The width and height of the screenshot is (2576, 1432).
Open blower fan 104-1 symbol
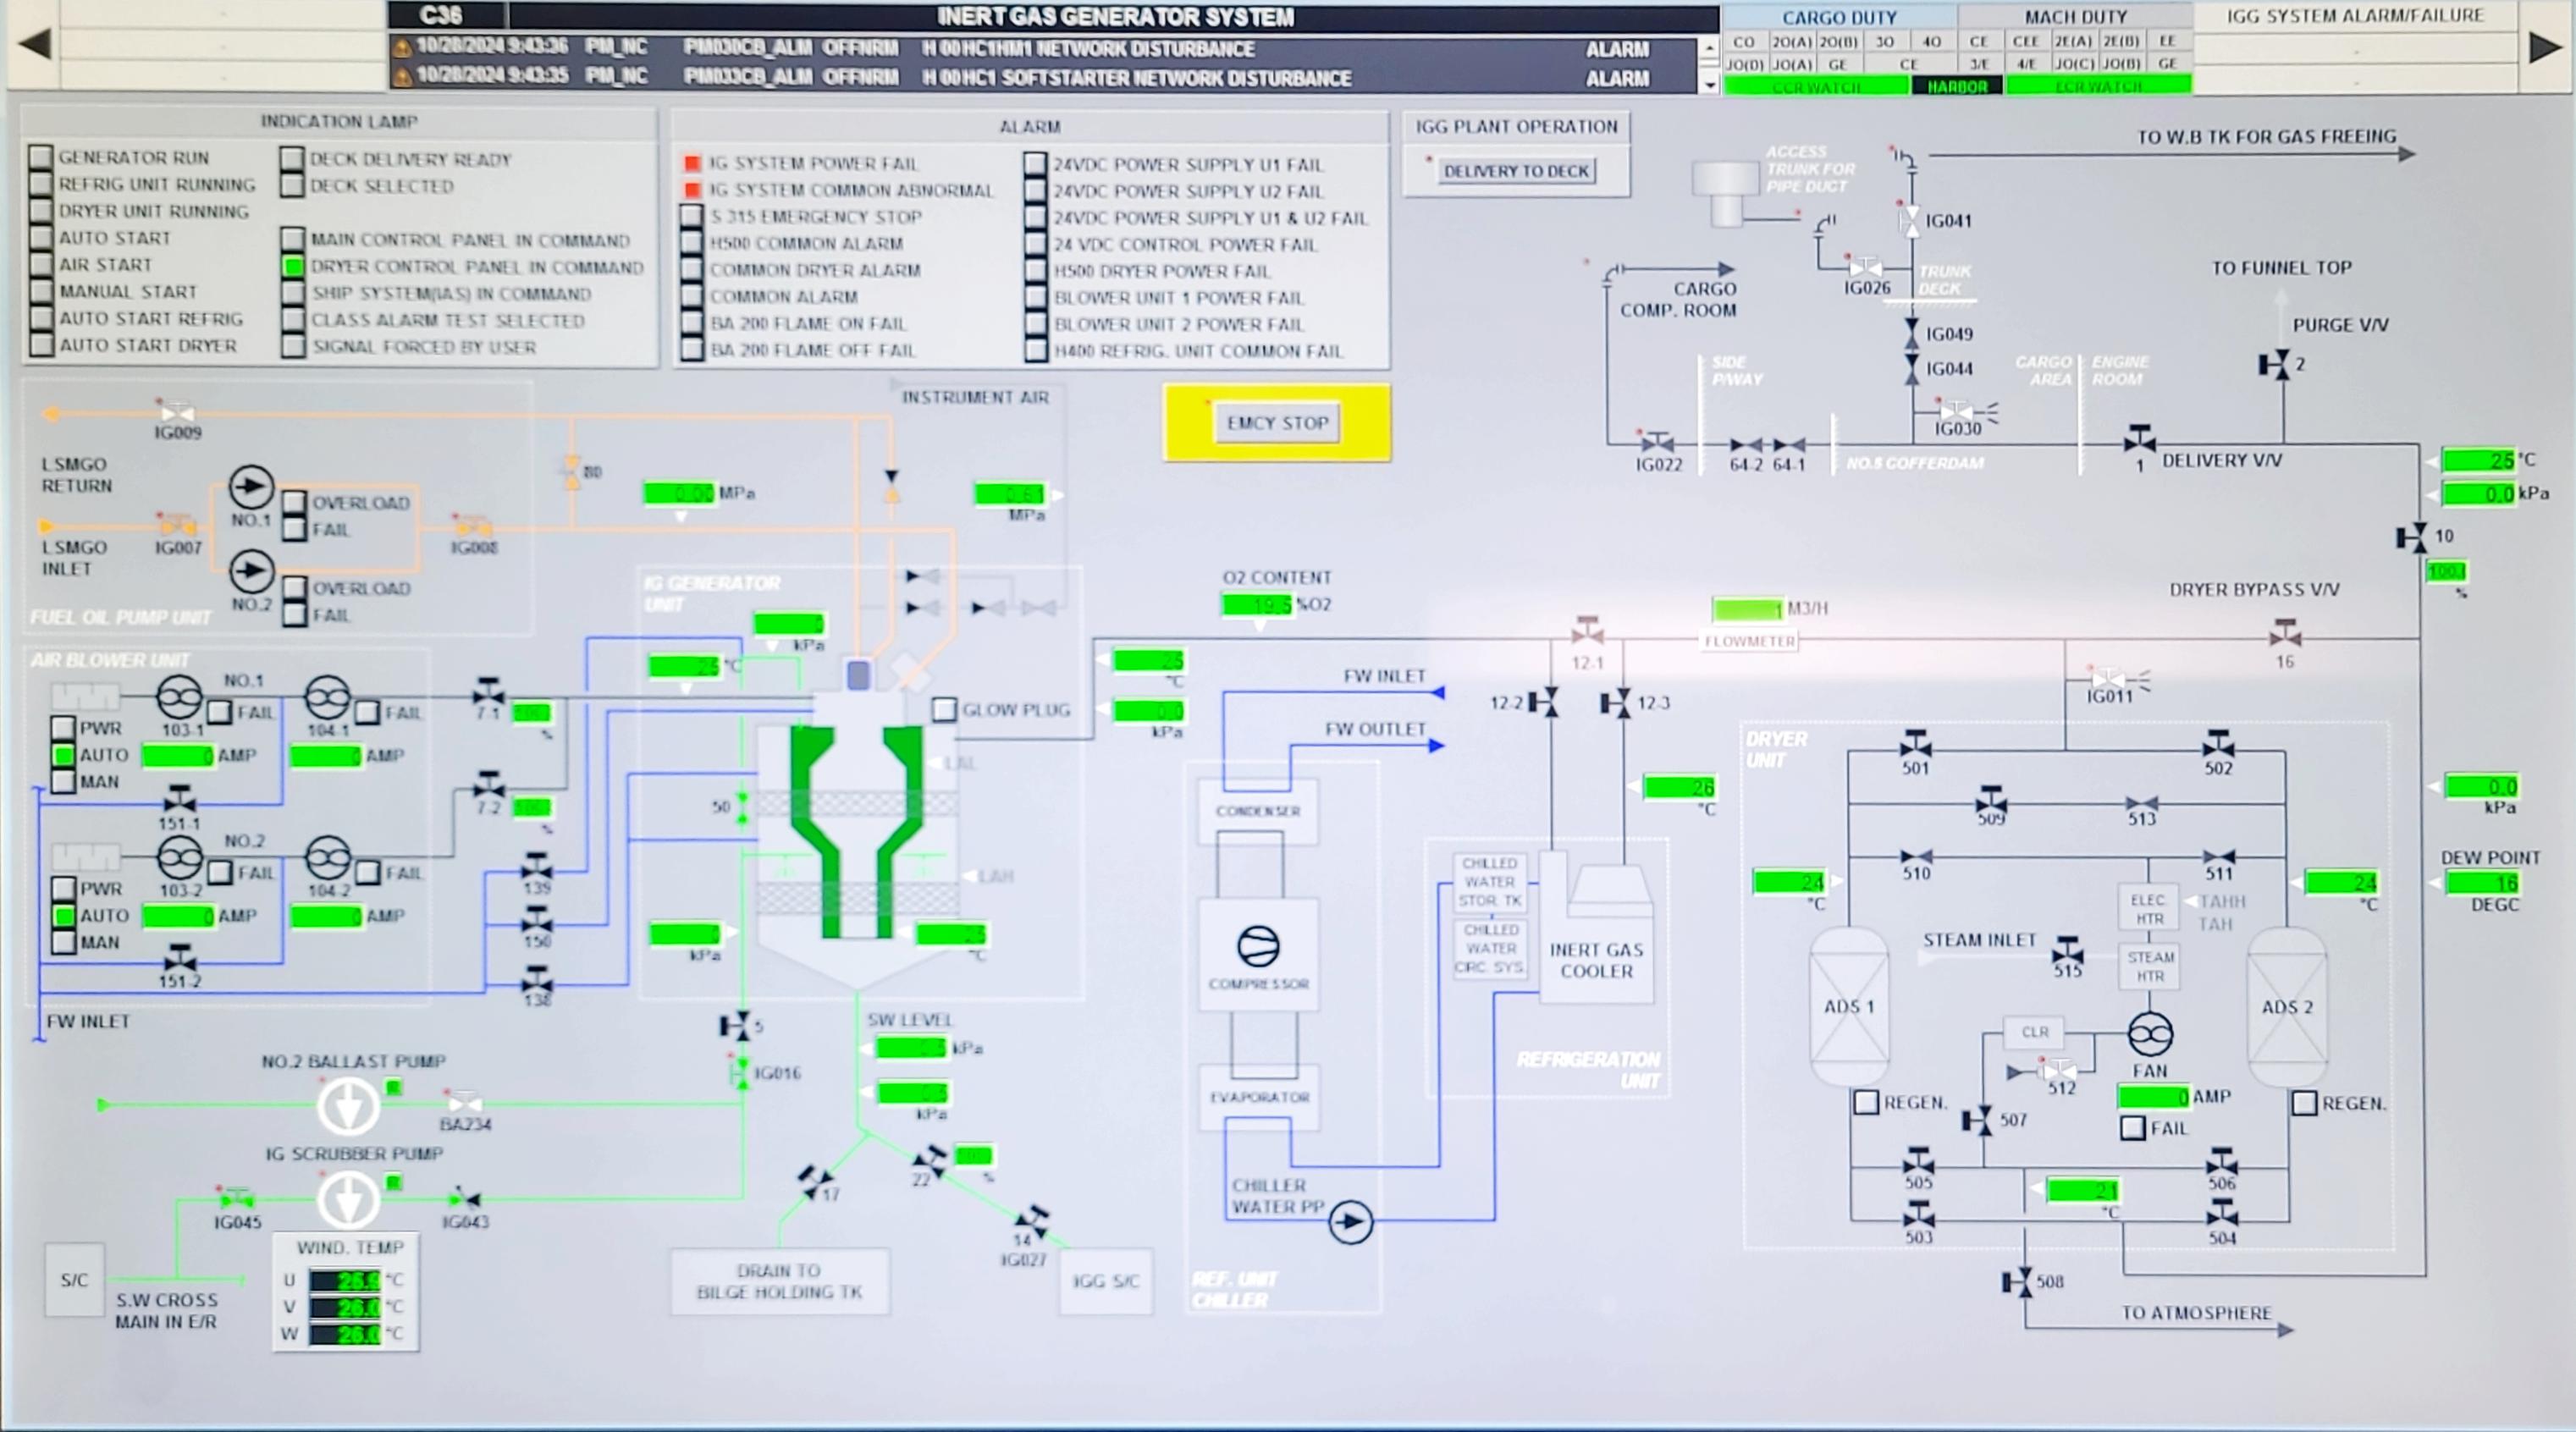[327, 697]
